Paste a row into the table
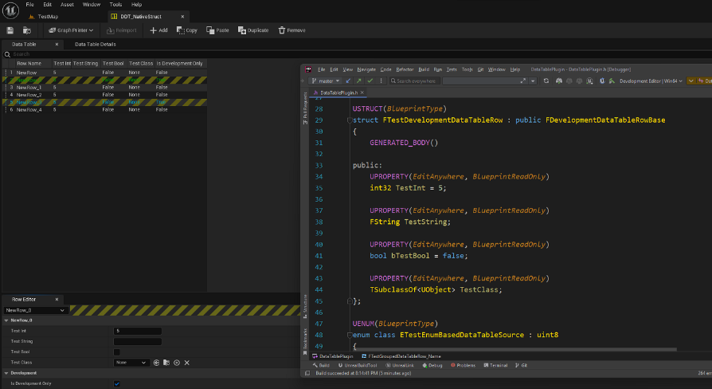This screenshot has width=712, height=389. 217,30
